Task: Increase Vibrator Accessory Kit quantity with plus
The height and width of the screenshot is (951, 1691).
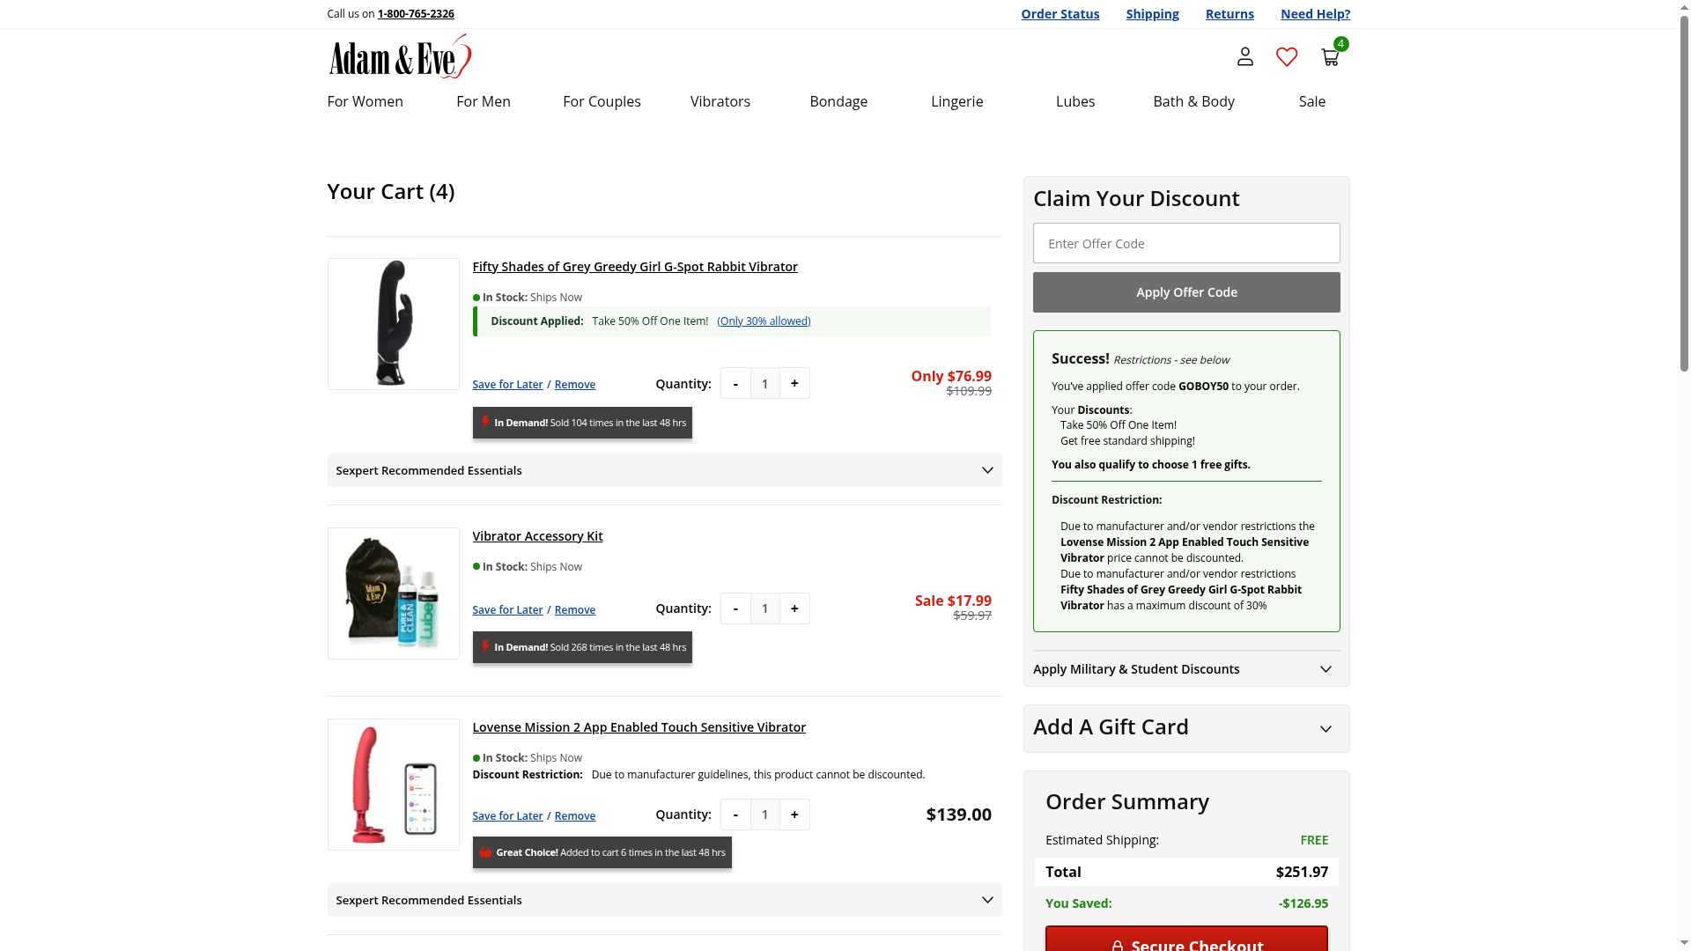Action: tap(794, 608)
